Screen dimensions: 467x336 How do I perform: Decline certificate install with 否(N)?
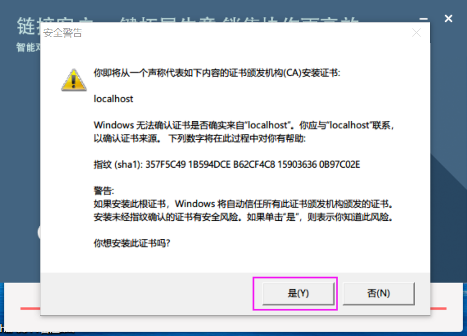[379, 293]
